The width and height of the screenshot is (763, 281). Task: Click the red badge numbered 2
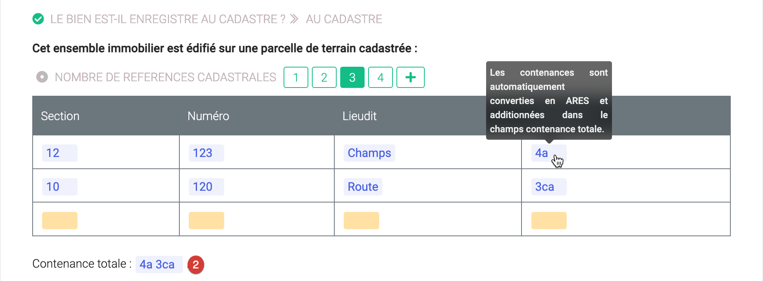[x=196, y=265]
